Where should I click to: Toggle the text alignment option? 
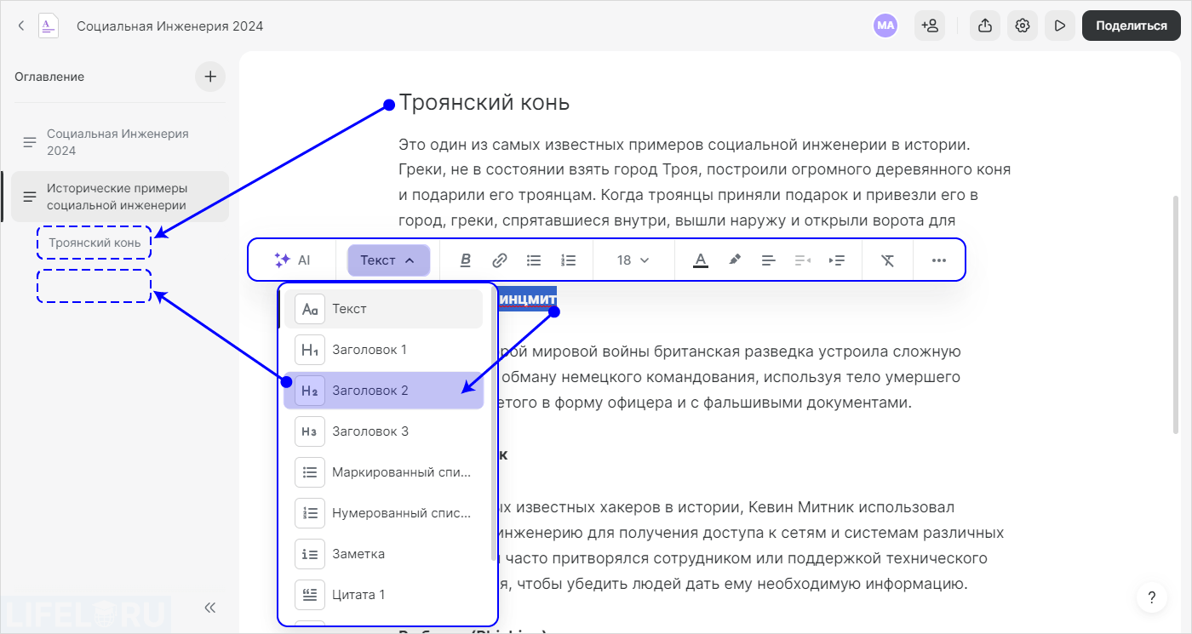pyautogui.click(x=768, y=260)
